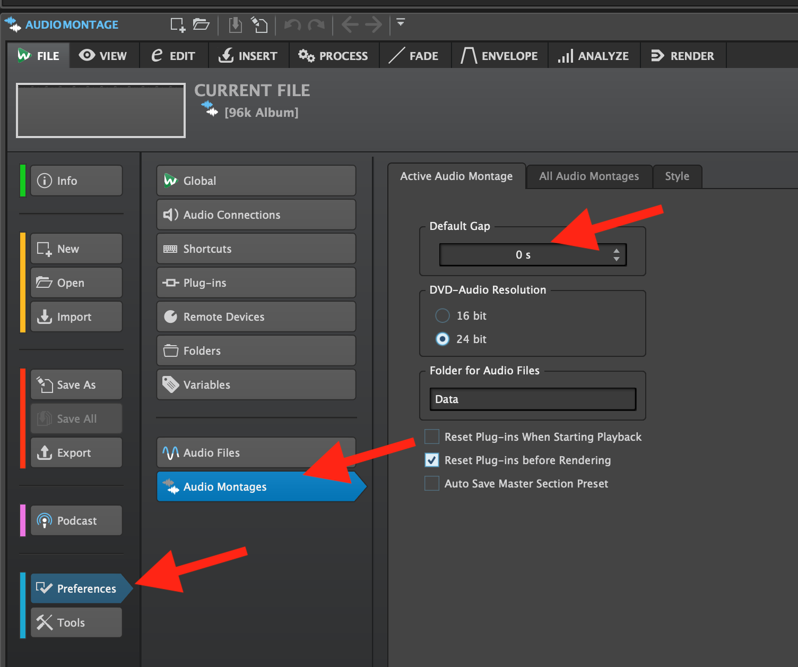Click the Save As icon in the top toolbar
This screenshot has width=798, height=667.
tap(259, 25)
